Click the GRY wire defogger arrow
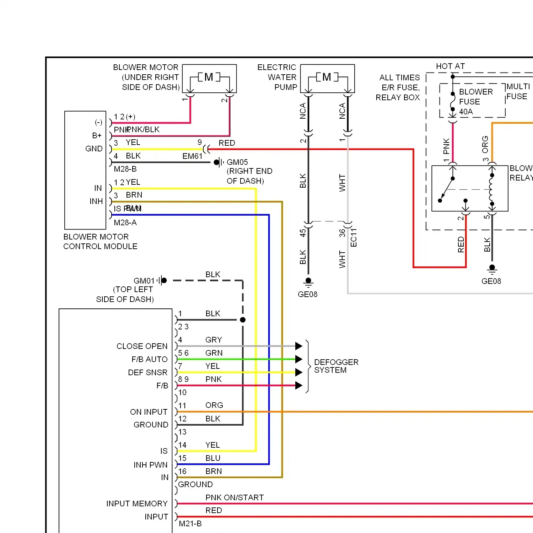 click(299, 346)
